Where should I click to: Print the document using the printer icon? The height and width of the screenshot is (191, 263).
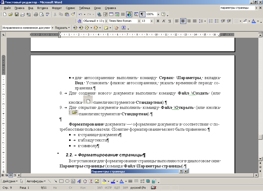(x=36, y=14)
